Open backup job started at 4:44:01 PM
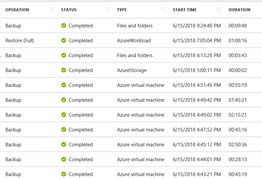 [x=131, y=159]
